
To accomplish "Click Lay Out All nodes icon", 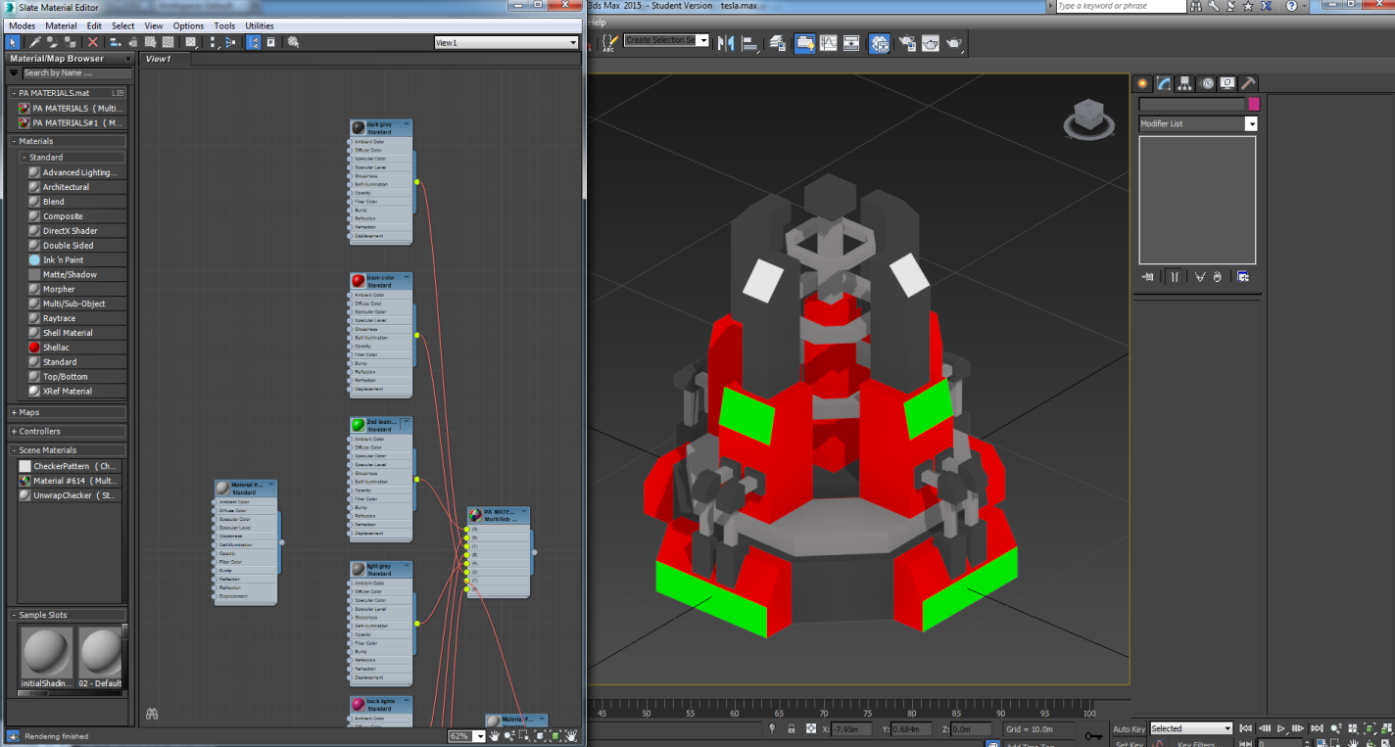I will tap(213, 42).
